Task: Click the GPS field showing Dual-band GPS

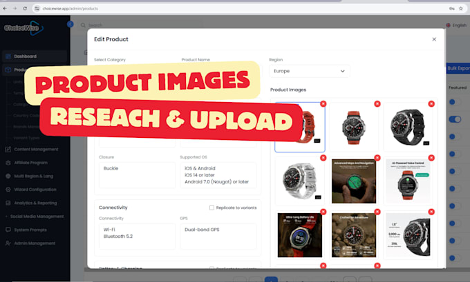Action: pos(218,236)
